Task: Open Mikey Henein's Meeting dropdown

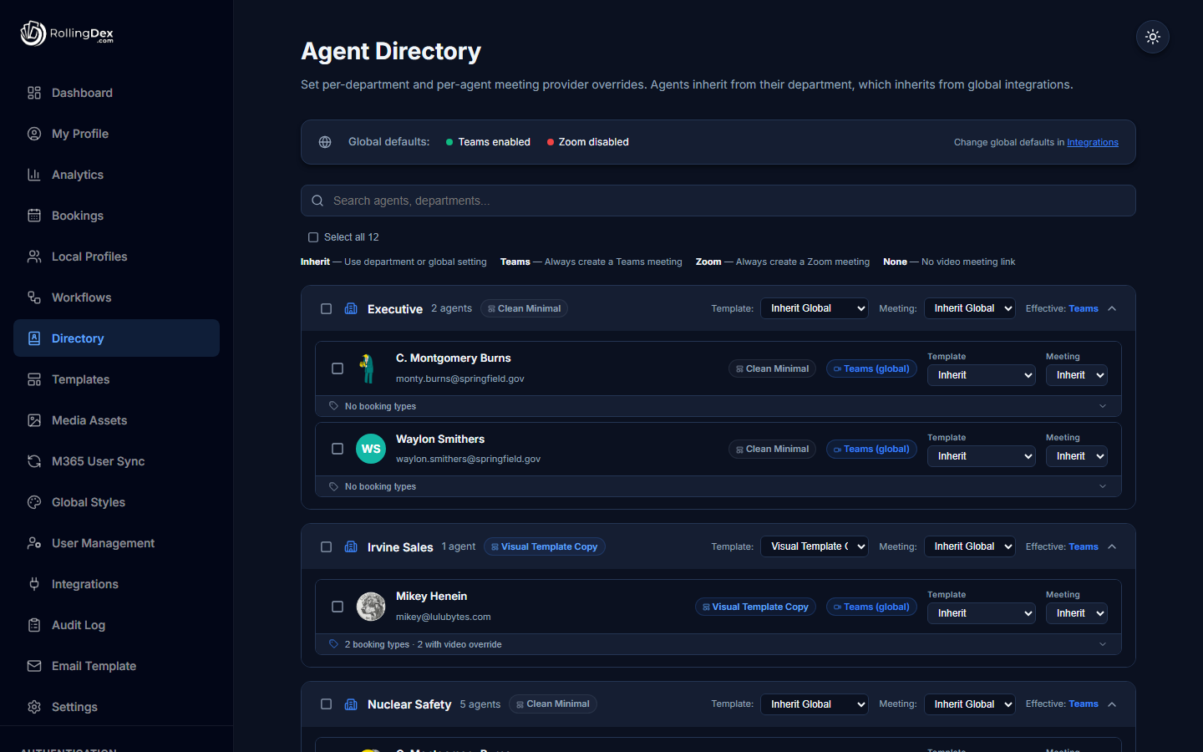Action: pyautogui.click(x=1077, y=613)
